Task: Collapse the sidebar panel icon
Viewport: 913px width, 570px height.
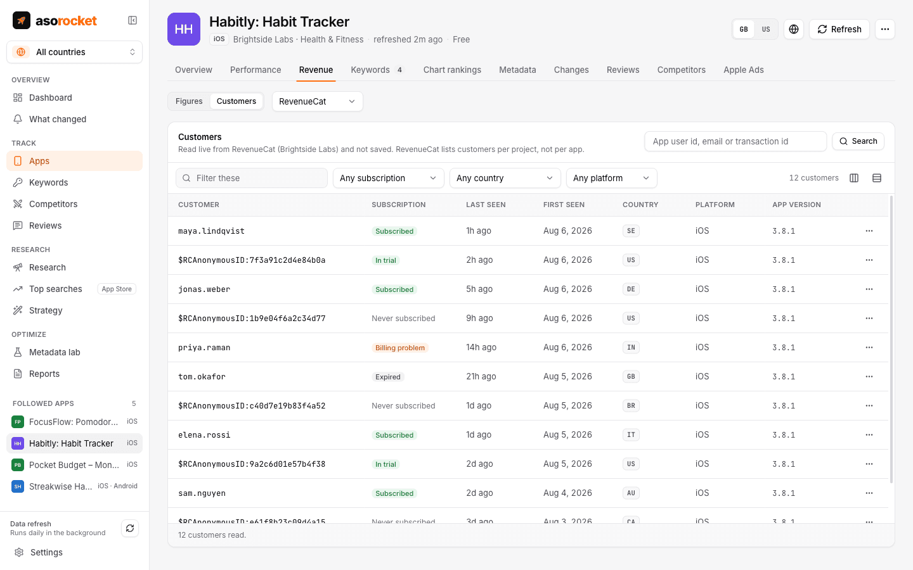Action: 133,20
